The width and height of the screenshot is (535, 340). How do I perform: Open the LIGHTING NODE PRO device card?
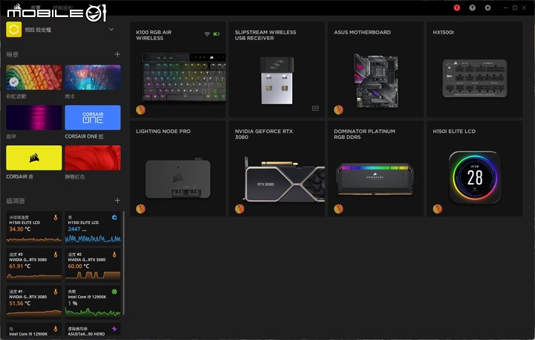pyautogui.click(x=178, y=169)
